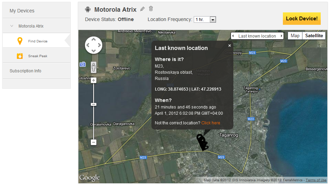Collapse the Motorola Atrix device tree

[x=12, y=26]
